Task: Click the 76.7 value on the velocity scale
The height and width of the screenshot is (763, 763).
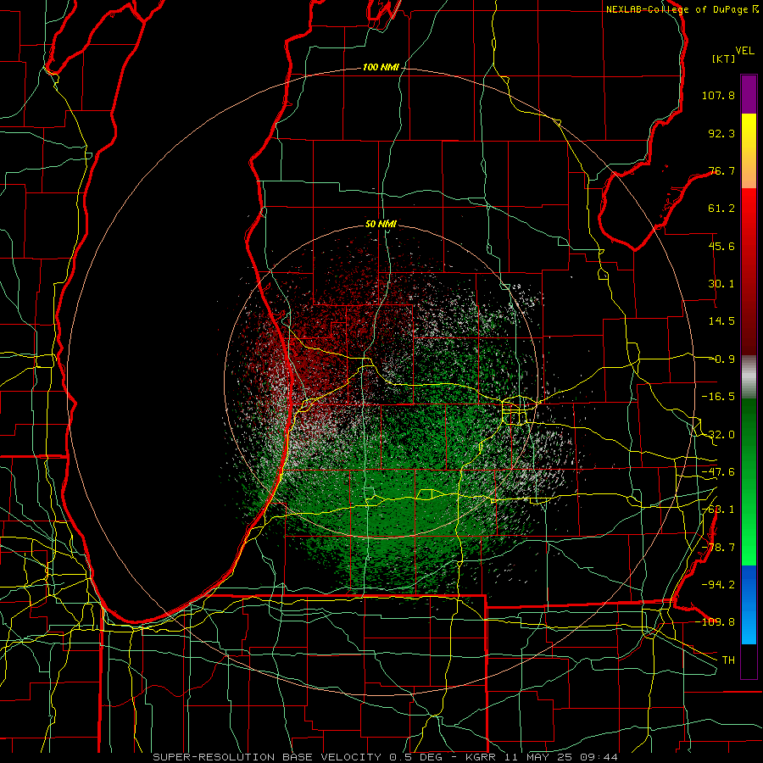Action: pos(721,170)
